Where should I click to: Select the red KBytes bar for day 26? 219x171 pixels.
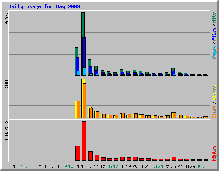pyautogui.click(x=174, y=159)
